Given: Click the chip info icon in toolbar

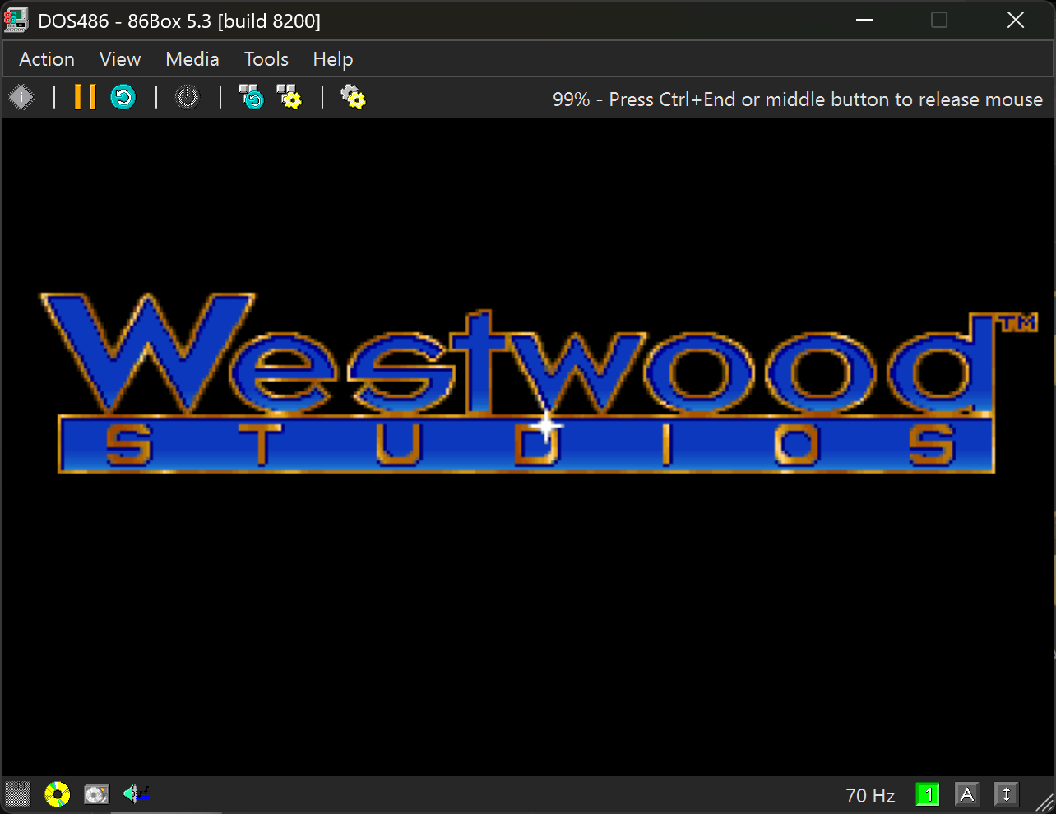Looking at the screenshot, I should tap(21, 98).
